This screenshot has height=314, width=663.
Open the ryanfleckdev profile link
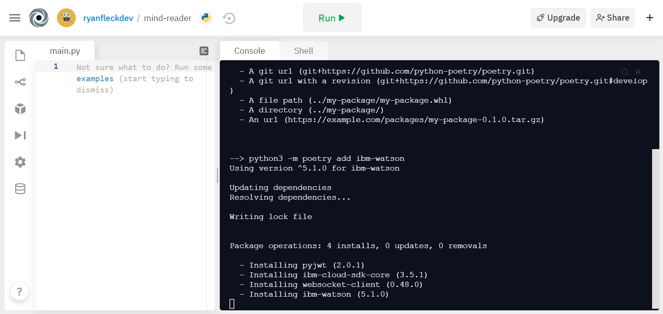(108, 18)
